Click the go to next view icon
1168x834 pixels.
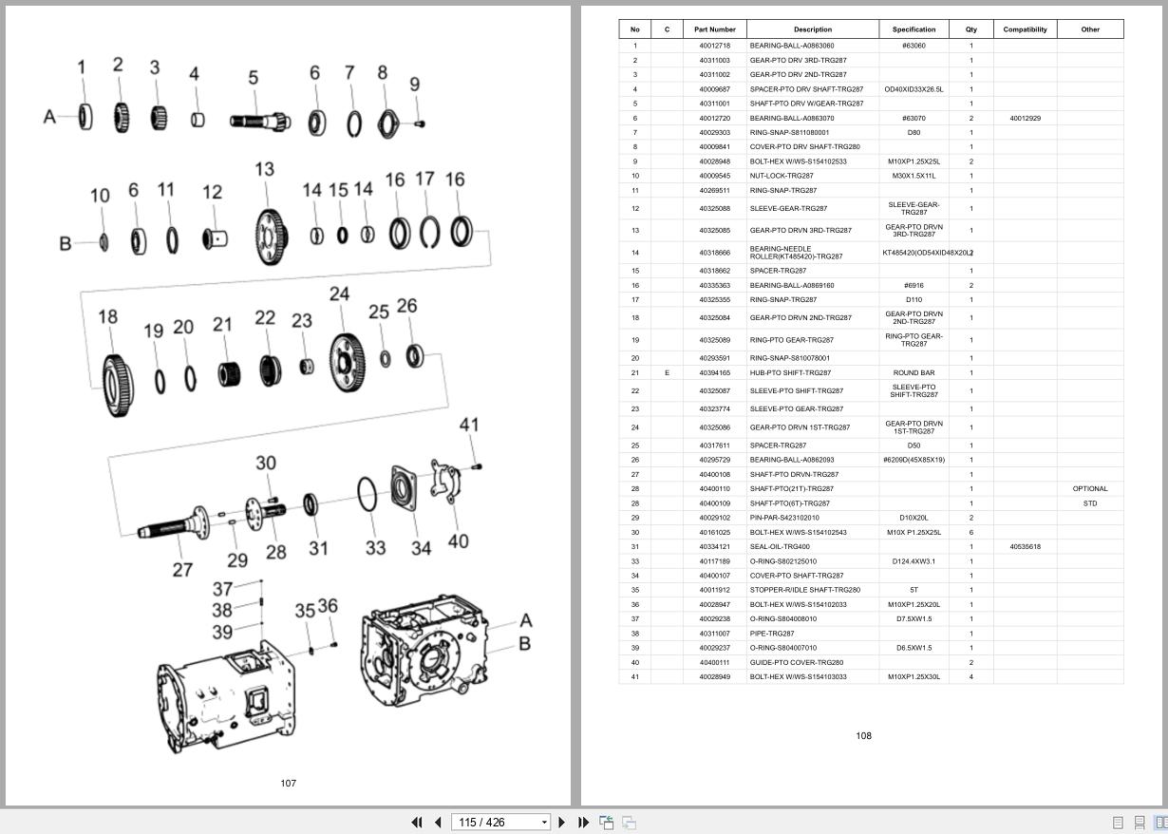(629, 822)
